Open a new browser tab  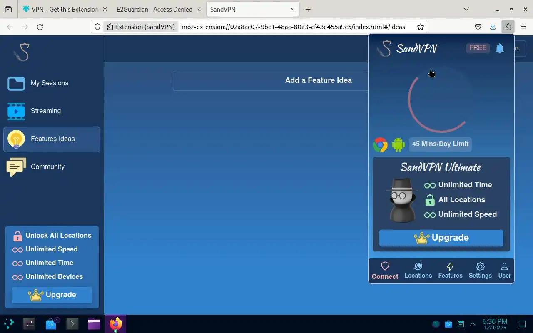[x=308, y=9]
